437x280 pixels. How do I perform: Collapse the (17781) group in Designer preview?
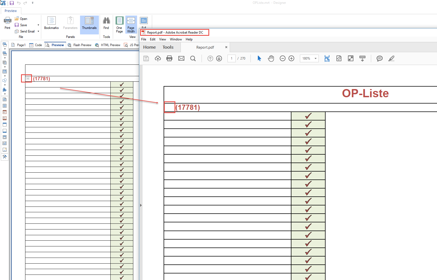(x=28, y=78)
